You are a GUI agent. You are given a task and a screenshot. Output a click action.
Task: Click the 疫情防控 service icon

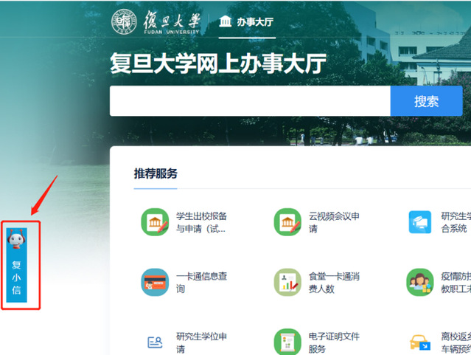point(420,283)
